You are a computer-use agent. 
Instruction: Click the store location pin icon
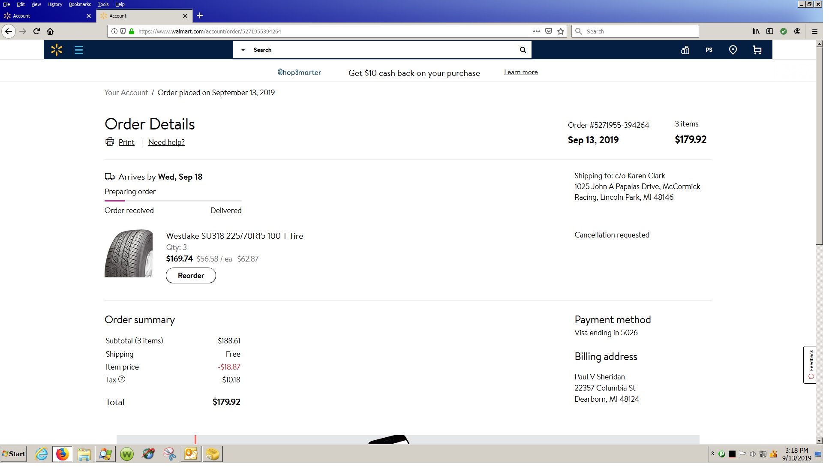coord(733,50)
